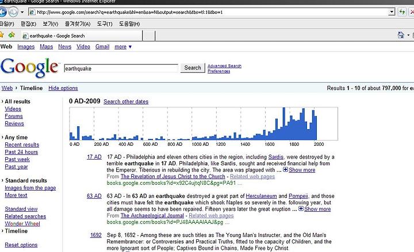Click the search box containing 'earthquake'

(x=121, y=68)
